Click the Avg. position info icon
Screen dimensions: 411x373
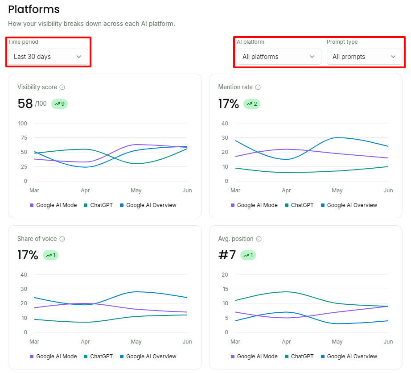(259, 239)
